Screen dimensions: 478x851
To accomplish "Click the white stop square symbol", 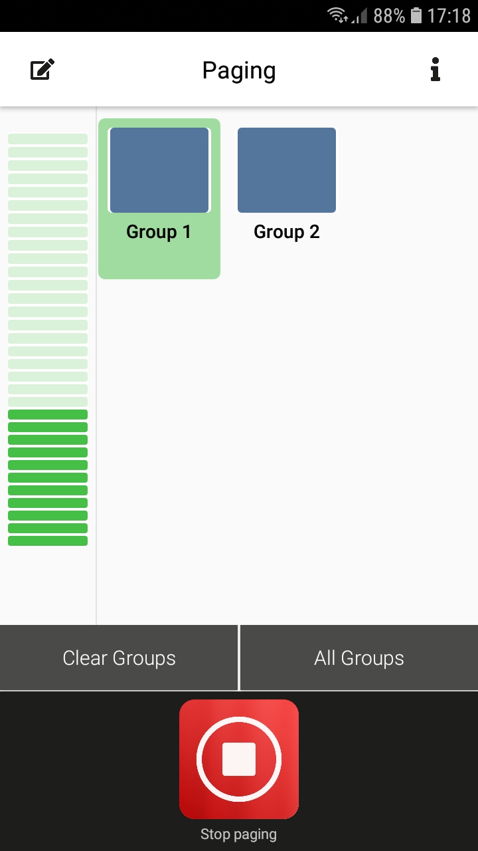I will click(x=239, y=759).
